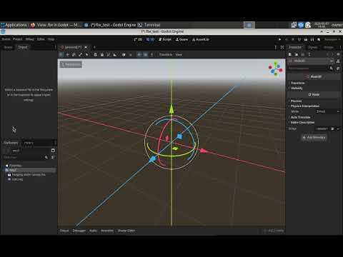Click the load resource icon in Inspector

click(297, 54)
